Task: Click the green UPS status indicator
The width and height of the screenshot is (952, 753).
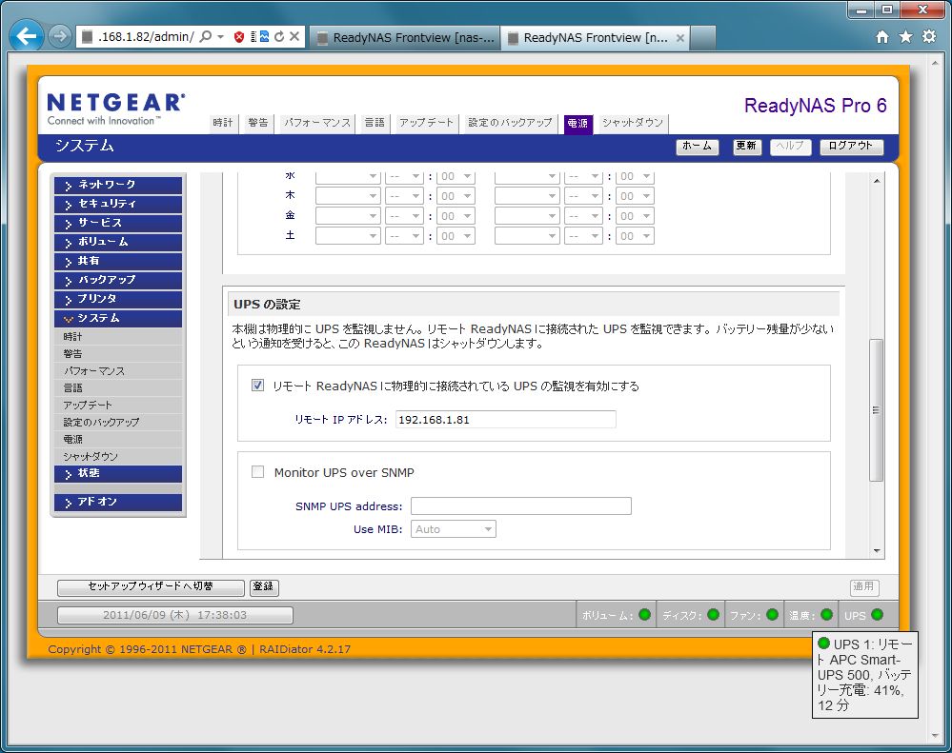Action: (877, 615)
